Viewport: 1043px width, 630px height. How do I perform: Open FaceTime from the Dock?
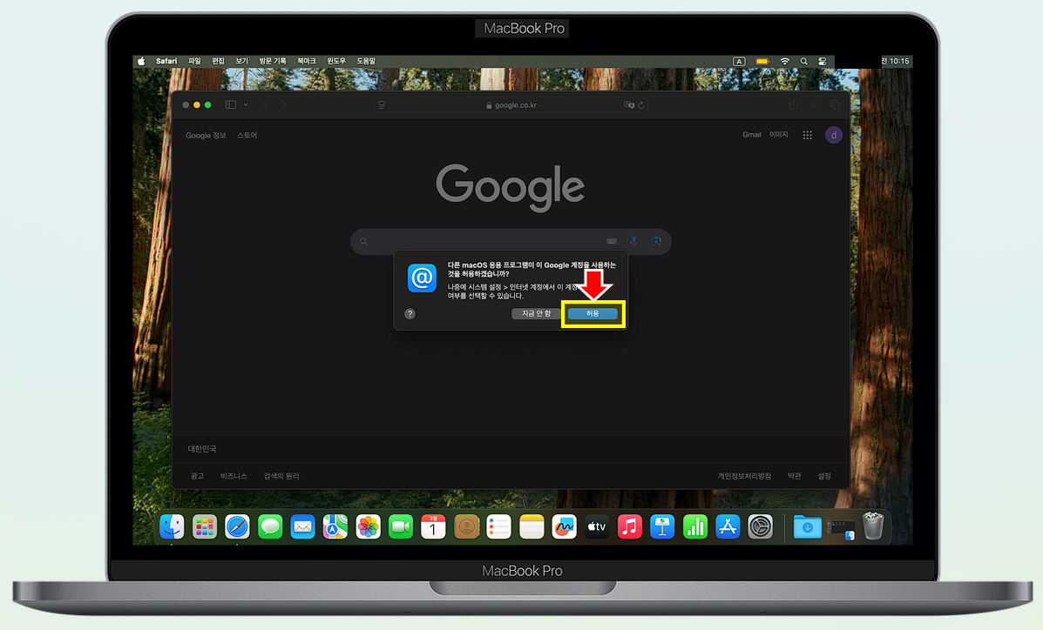click(x=401, y=527)
